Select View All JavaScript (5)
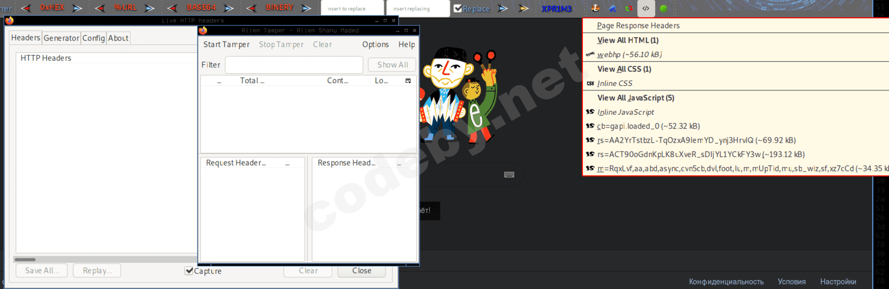The height and width of the screenshot is (289, 889). coord(736,98)
